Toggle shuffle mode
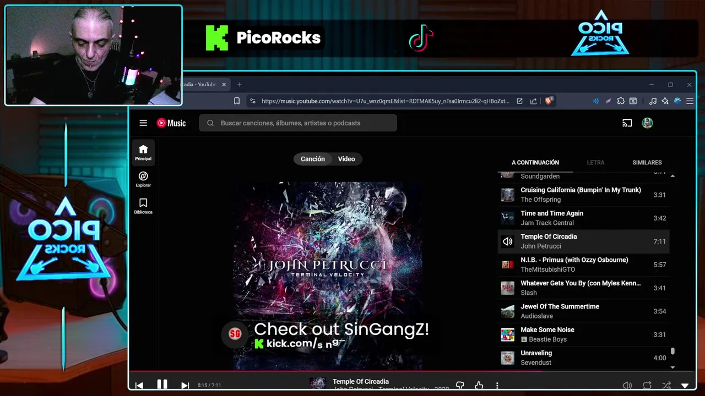Screen dimensions: 705x396 [666, 386]
